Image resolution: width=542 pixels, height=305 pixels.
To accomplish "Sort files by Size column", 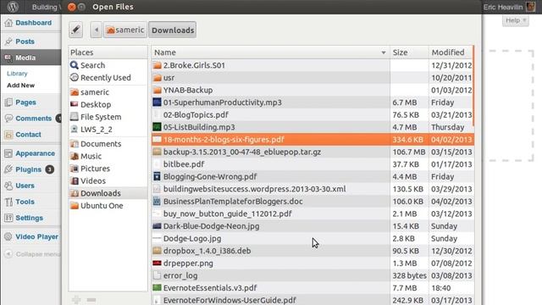I will pos(409,53).
